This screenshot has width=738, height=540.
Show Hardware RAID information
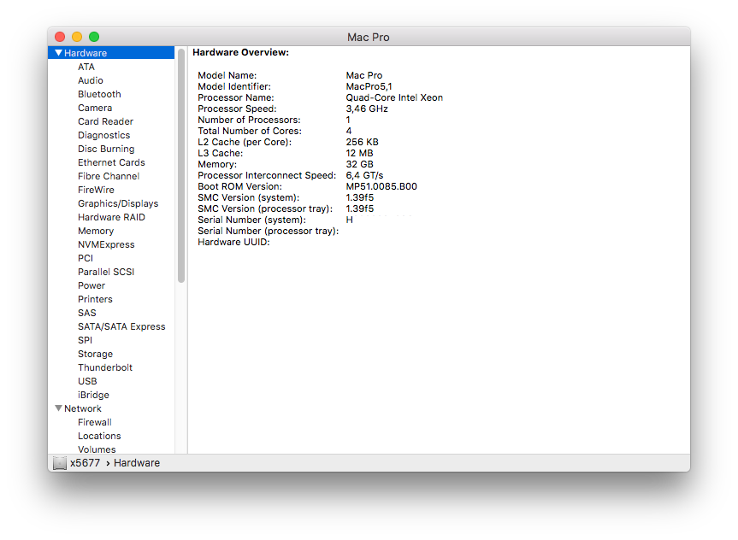coord(111,217)
